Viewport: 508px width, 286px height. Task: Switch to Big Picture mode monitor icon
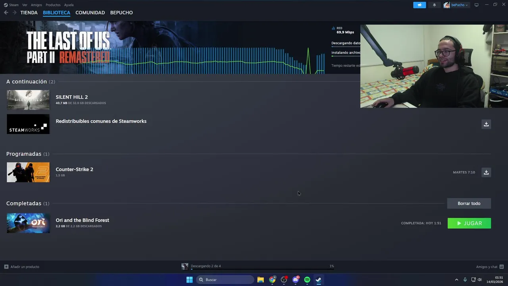tap(477, 5)
